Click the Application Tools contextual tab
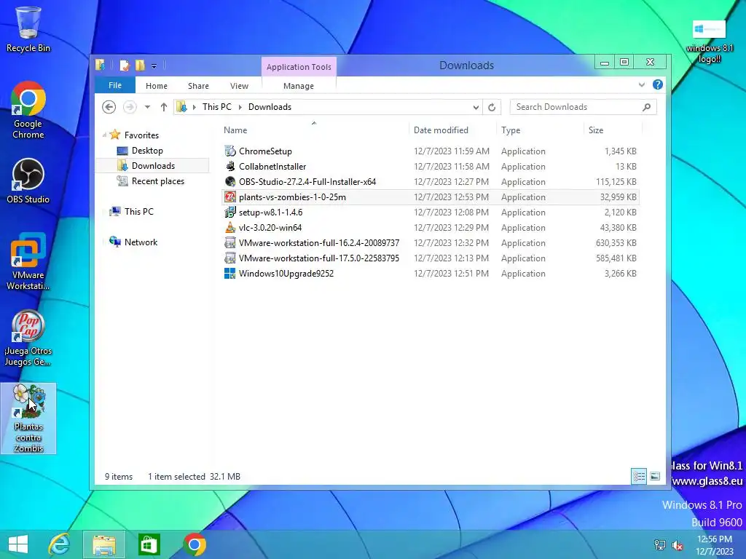Viewport: 746px width, 559px height. point(299,67)
